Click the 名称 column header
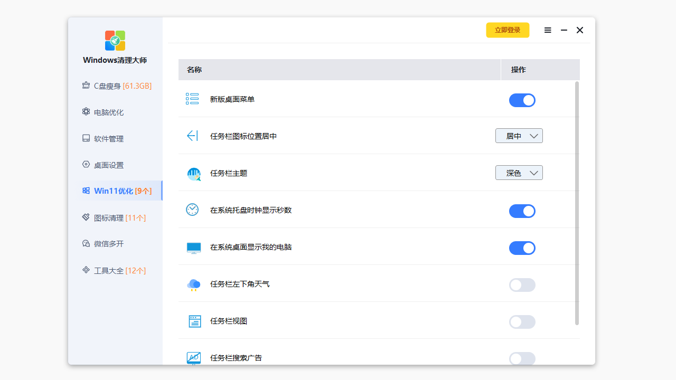Image resolution: width=676 pixels, height=380 pixels. (x=194, y=70)
